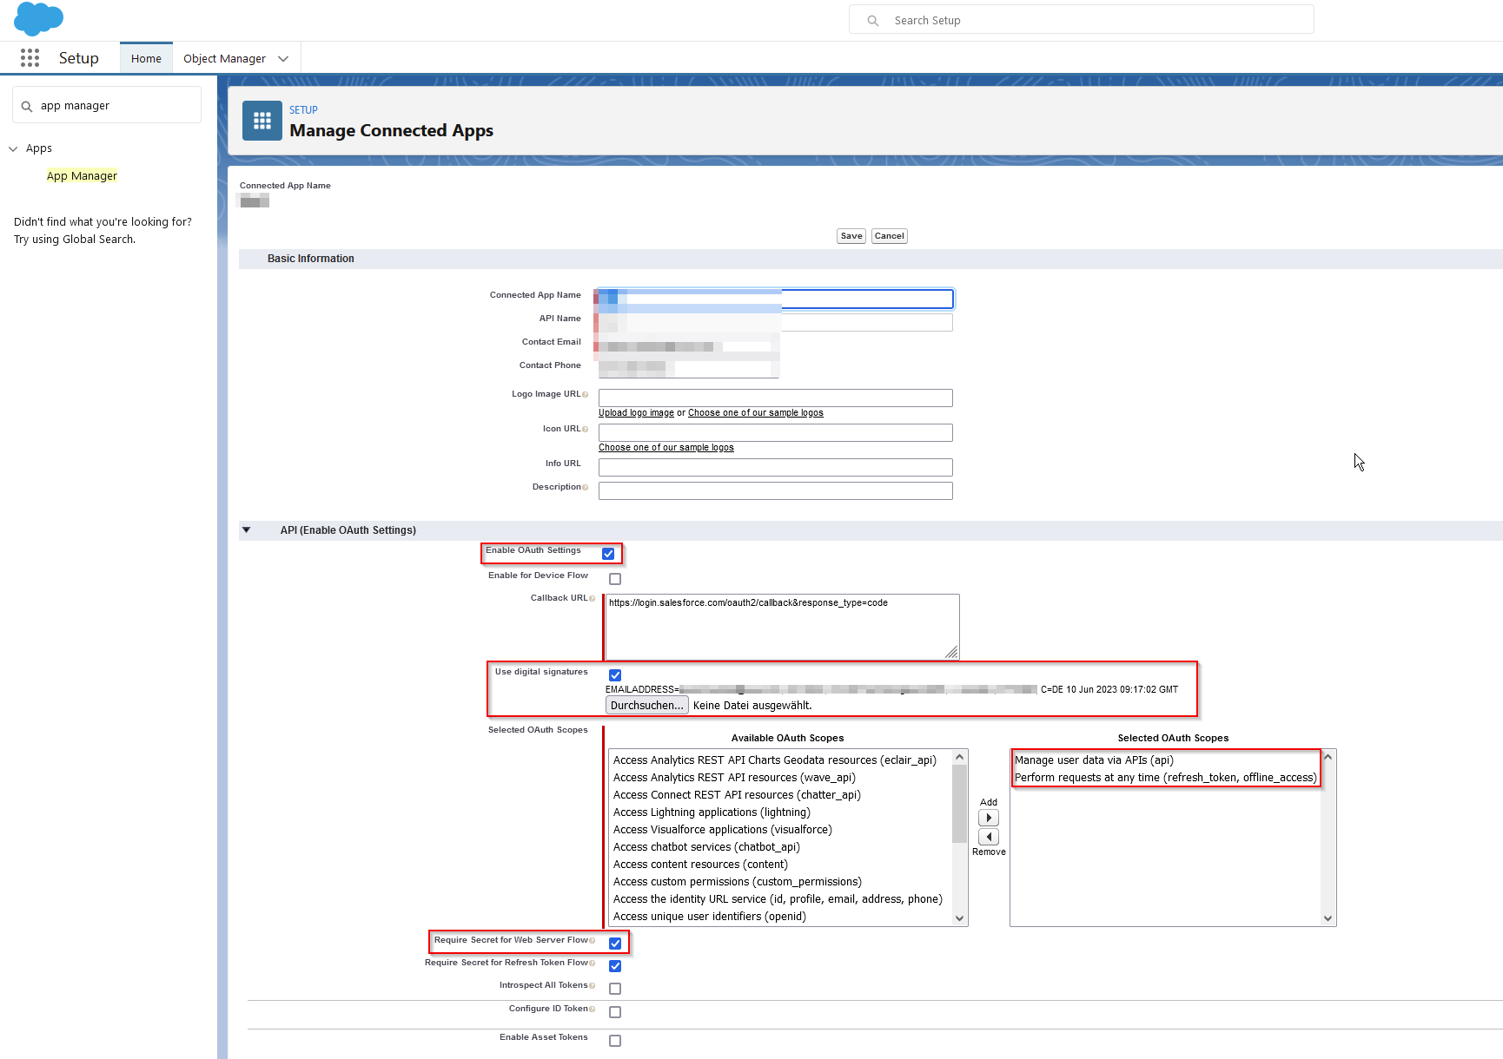Select Access Lightning applications (lightning) scope
The image size is (1503, 1059).
click(712, 812)
